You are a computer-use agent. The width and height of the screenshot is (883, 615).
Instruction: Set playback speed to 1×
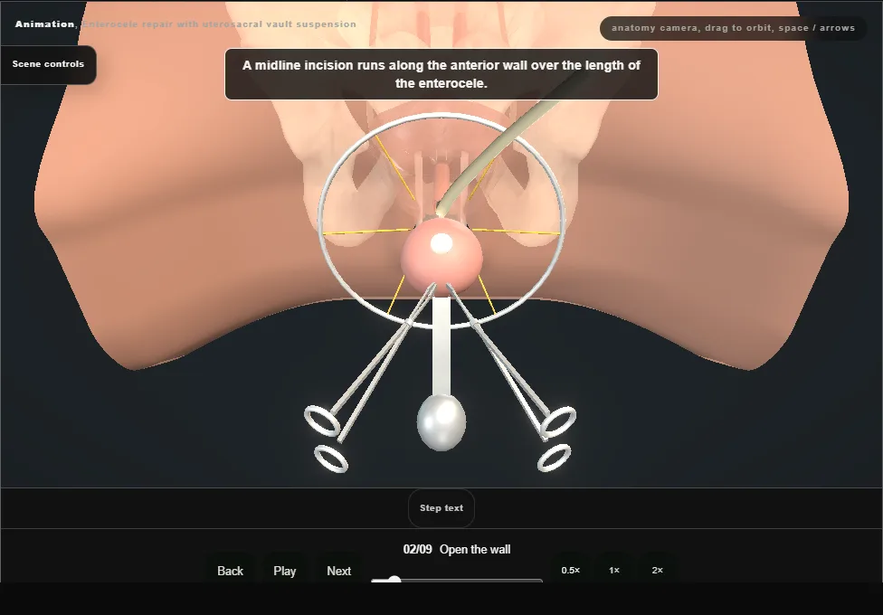click(613, 570)
